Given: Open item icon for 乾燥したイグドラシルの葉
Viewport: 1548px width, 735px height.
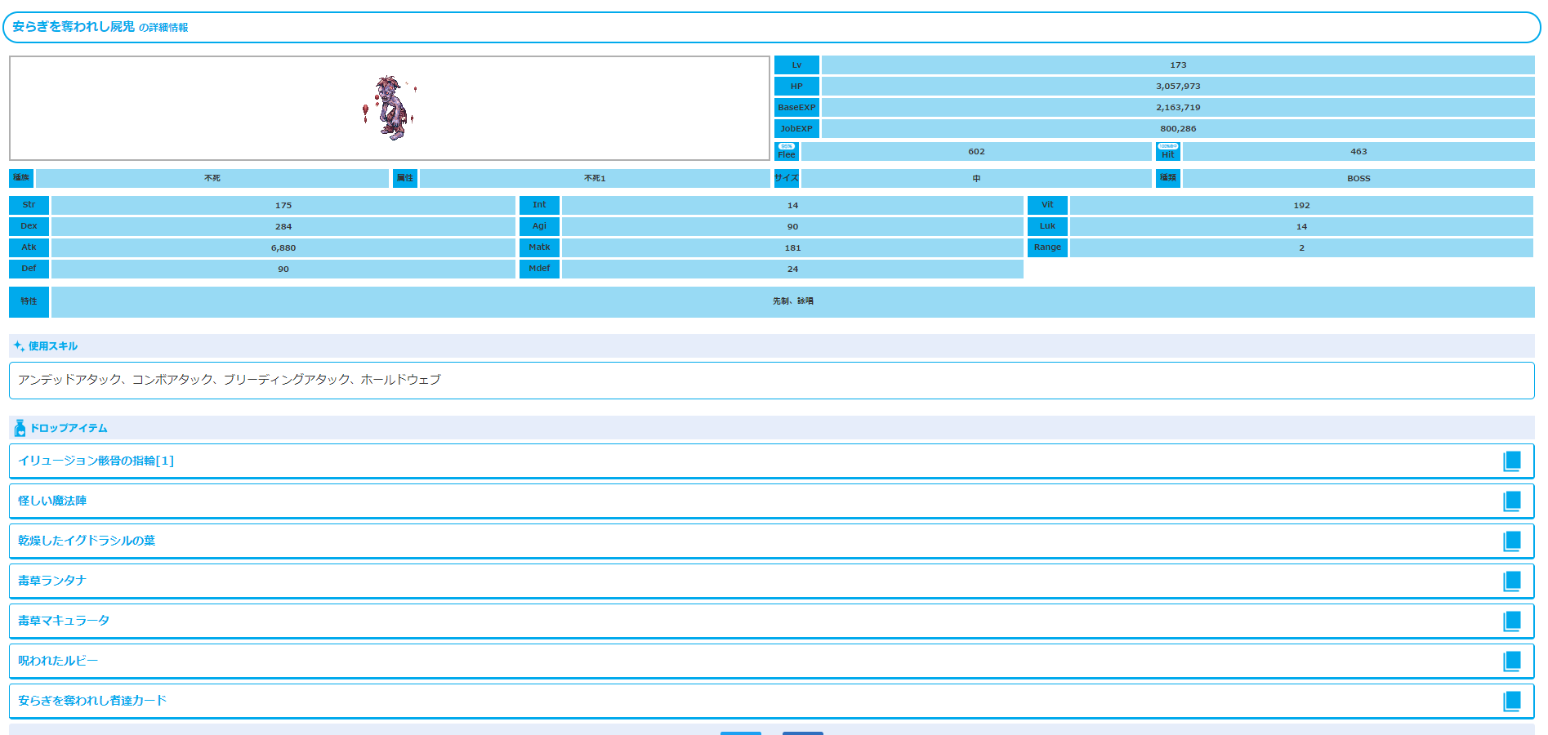Looking at the screenshot, I should point(1511,541).
